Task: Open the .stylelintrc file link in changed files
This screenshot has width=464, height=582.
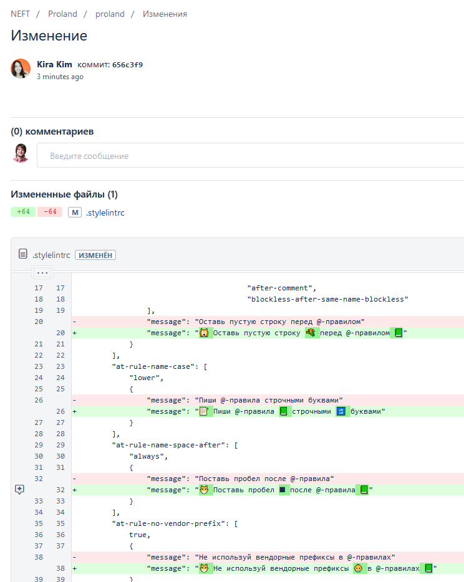Action: (105, 212)
